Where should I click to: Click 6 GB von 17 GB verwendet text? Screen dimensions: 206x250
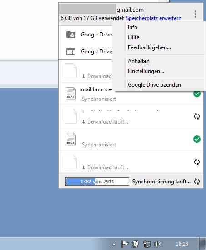[x=92, y=18]
